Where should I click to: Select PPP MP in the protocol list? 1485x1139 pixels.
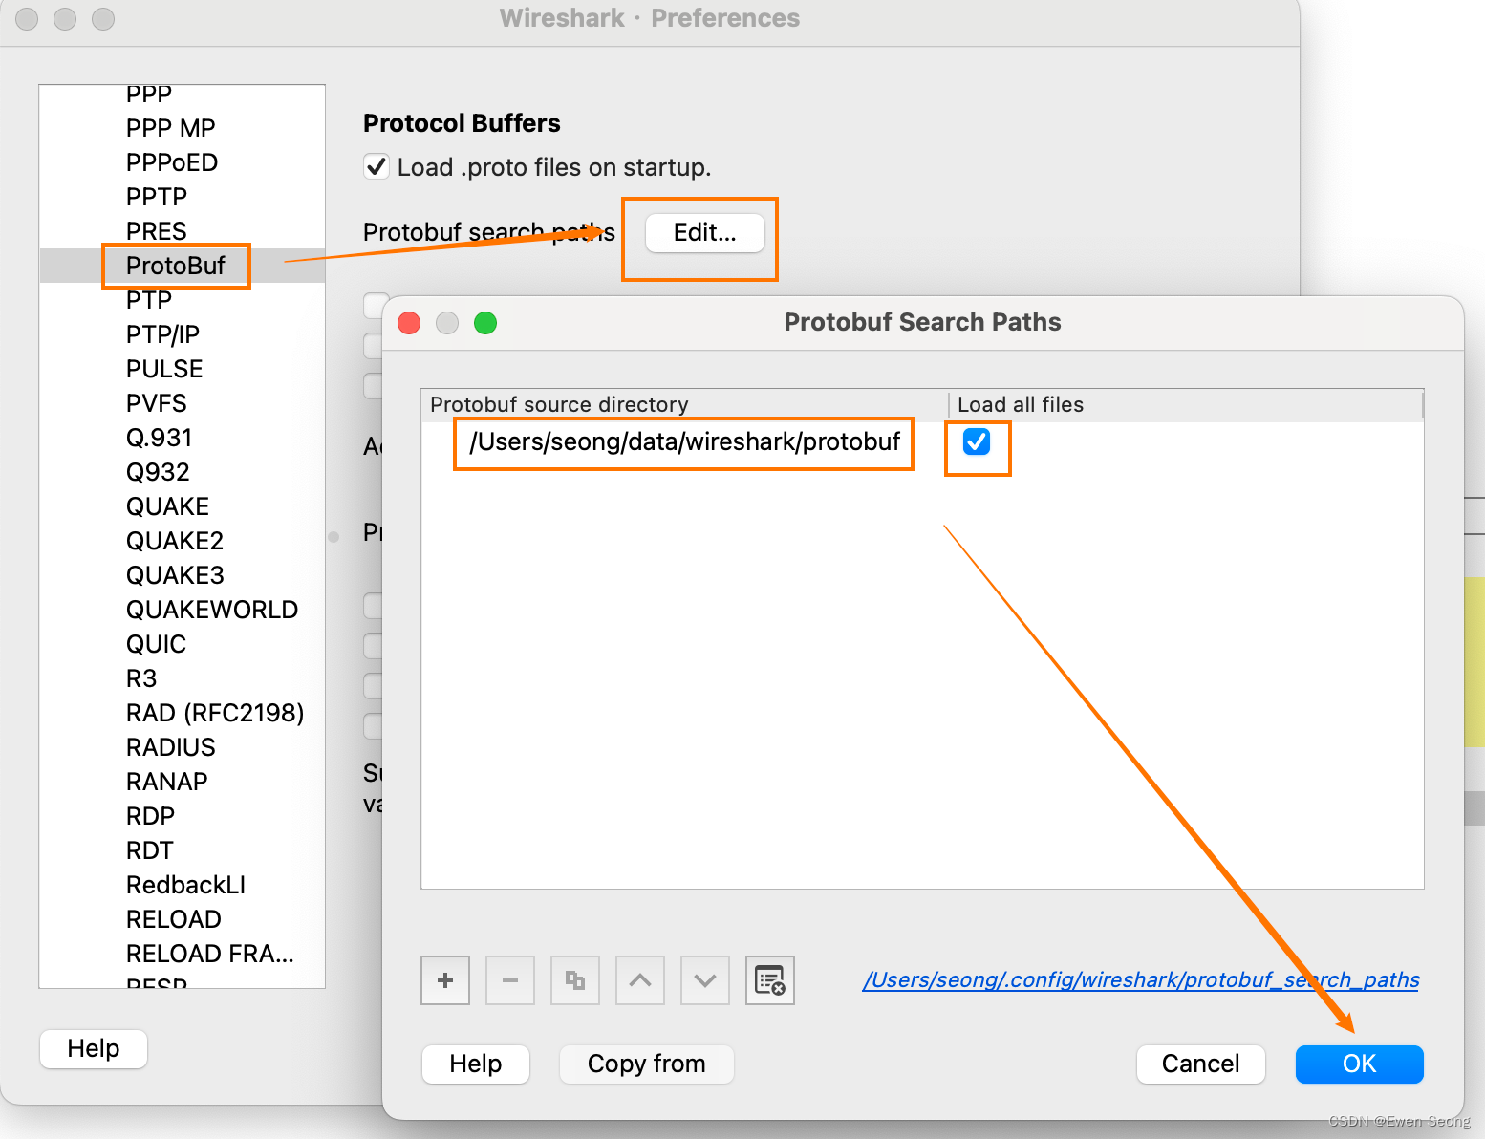click(183, 128)
